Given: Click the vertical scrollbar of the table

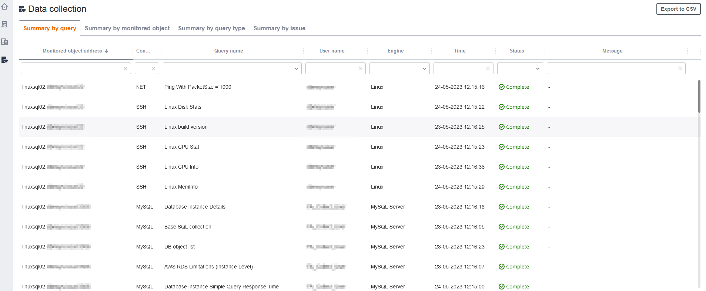Looking at the screenshot, I should pos(699,96).
